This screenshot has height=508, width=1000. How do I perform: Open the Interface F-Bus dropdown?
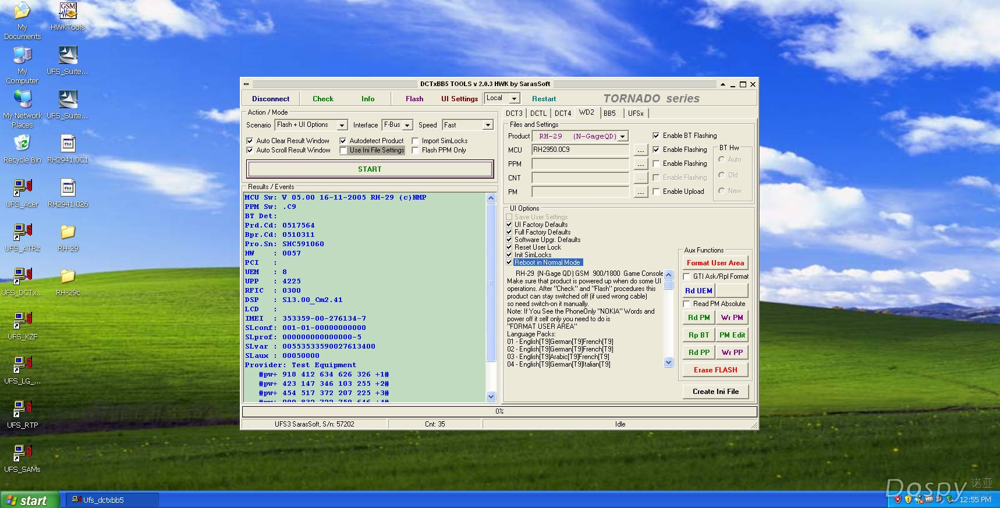pos(407,125)
